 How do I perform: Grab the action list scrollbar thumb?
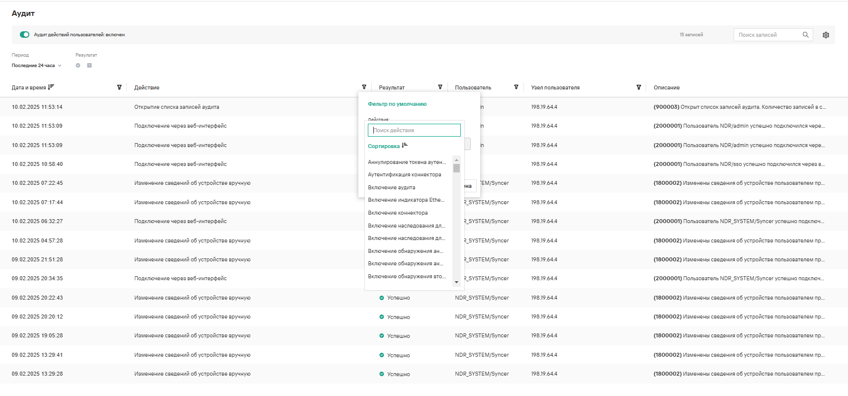(456, 168)
